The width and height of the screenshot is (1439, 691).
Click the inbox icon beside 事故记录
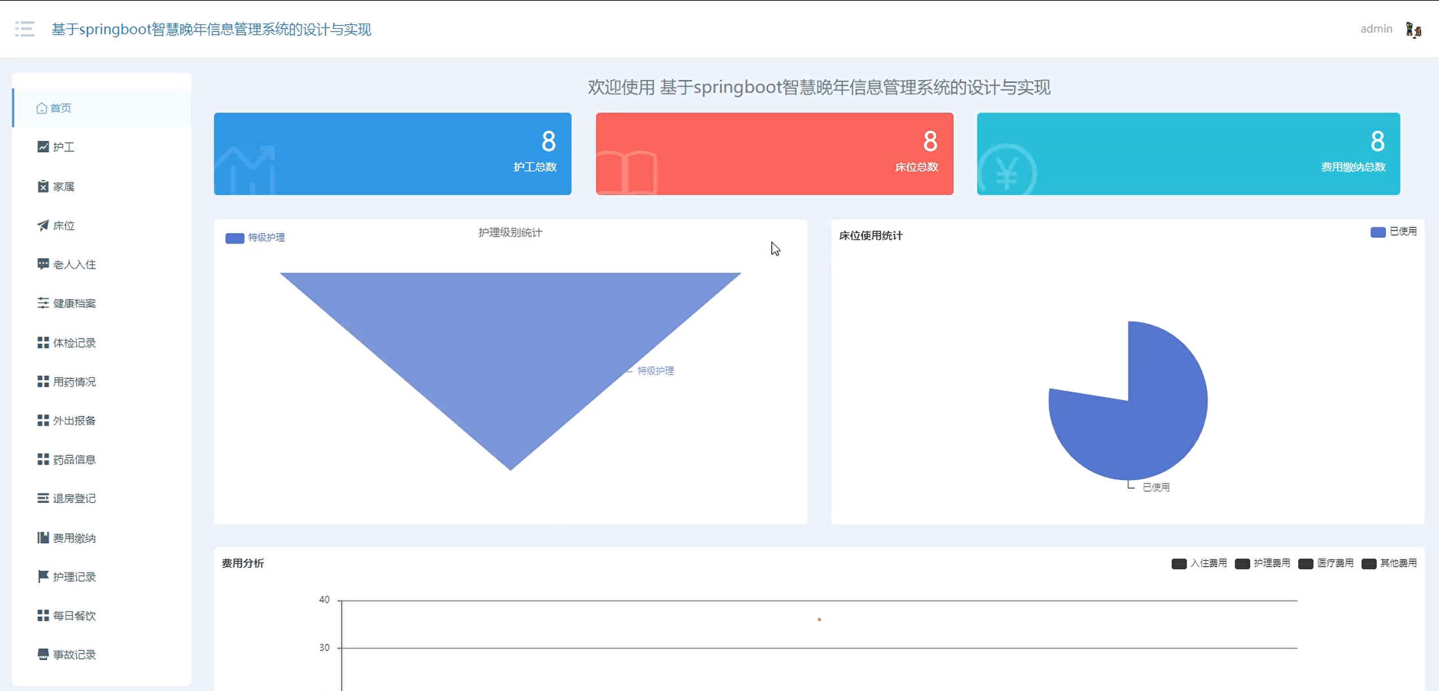(43, 654)
